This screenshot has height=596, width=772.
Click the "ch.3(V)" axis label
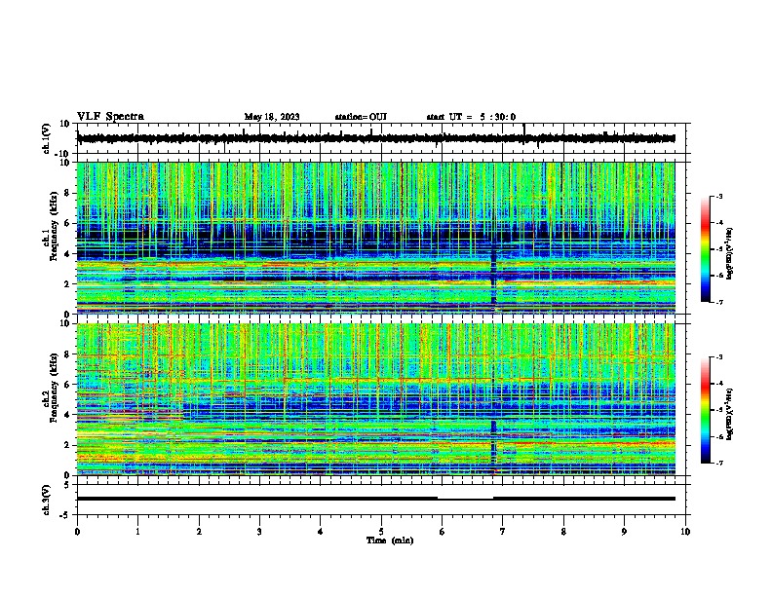47,500
